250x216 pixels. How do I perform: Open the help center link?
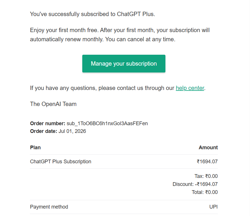(190, 88)
